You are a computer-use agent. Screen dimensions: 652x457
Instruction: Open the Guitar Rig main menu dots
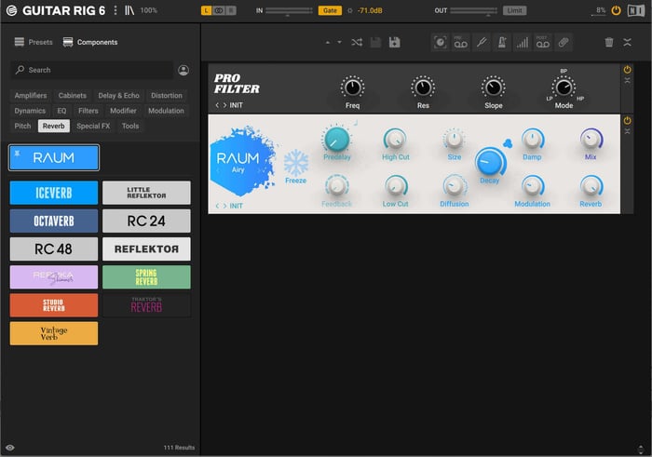[x=115, y=10]
